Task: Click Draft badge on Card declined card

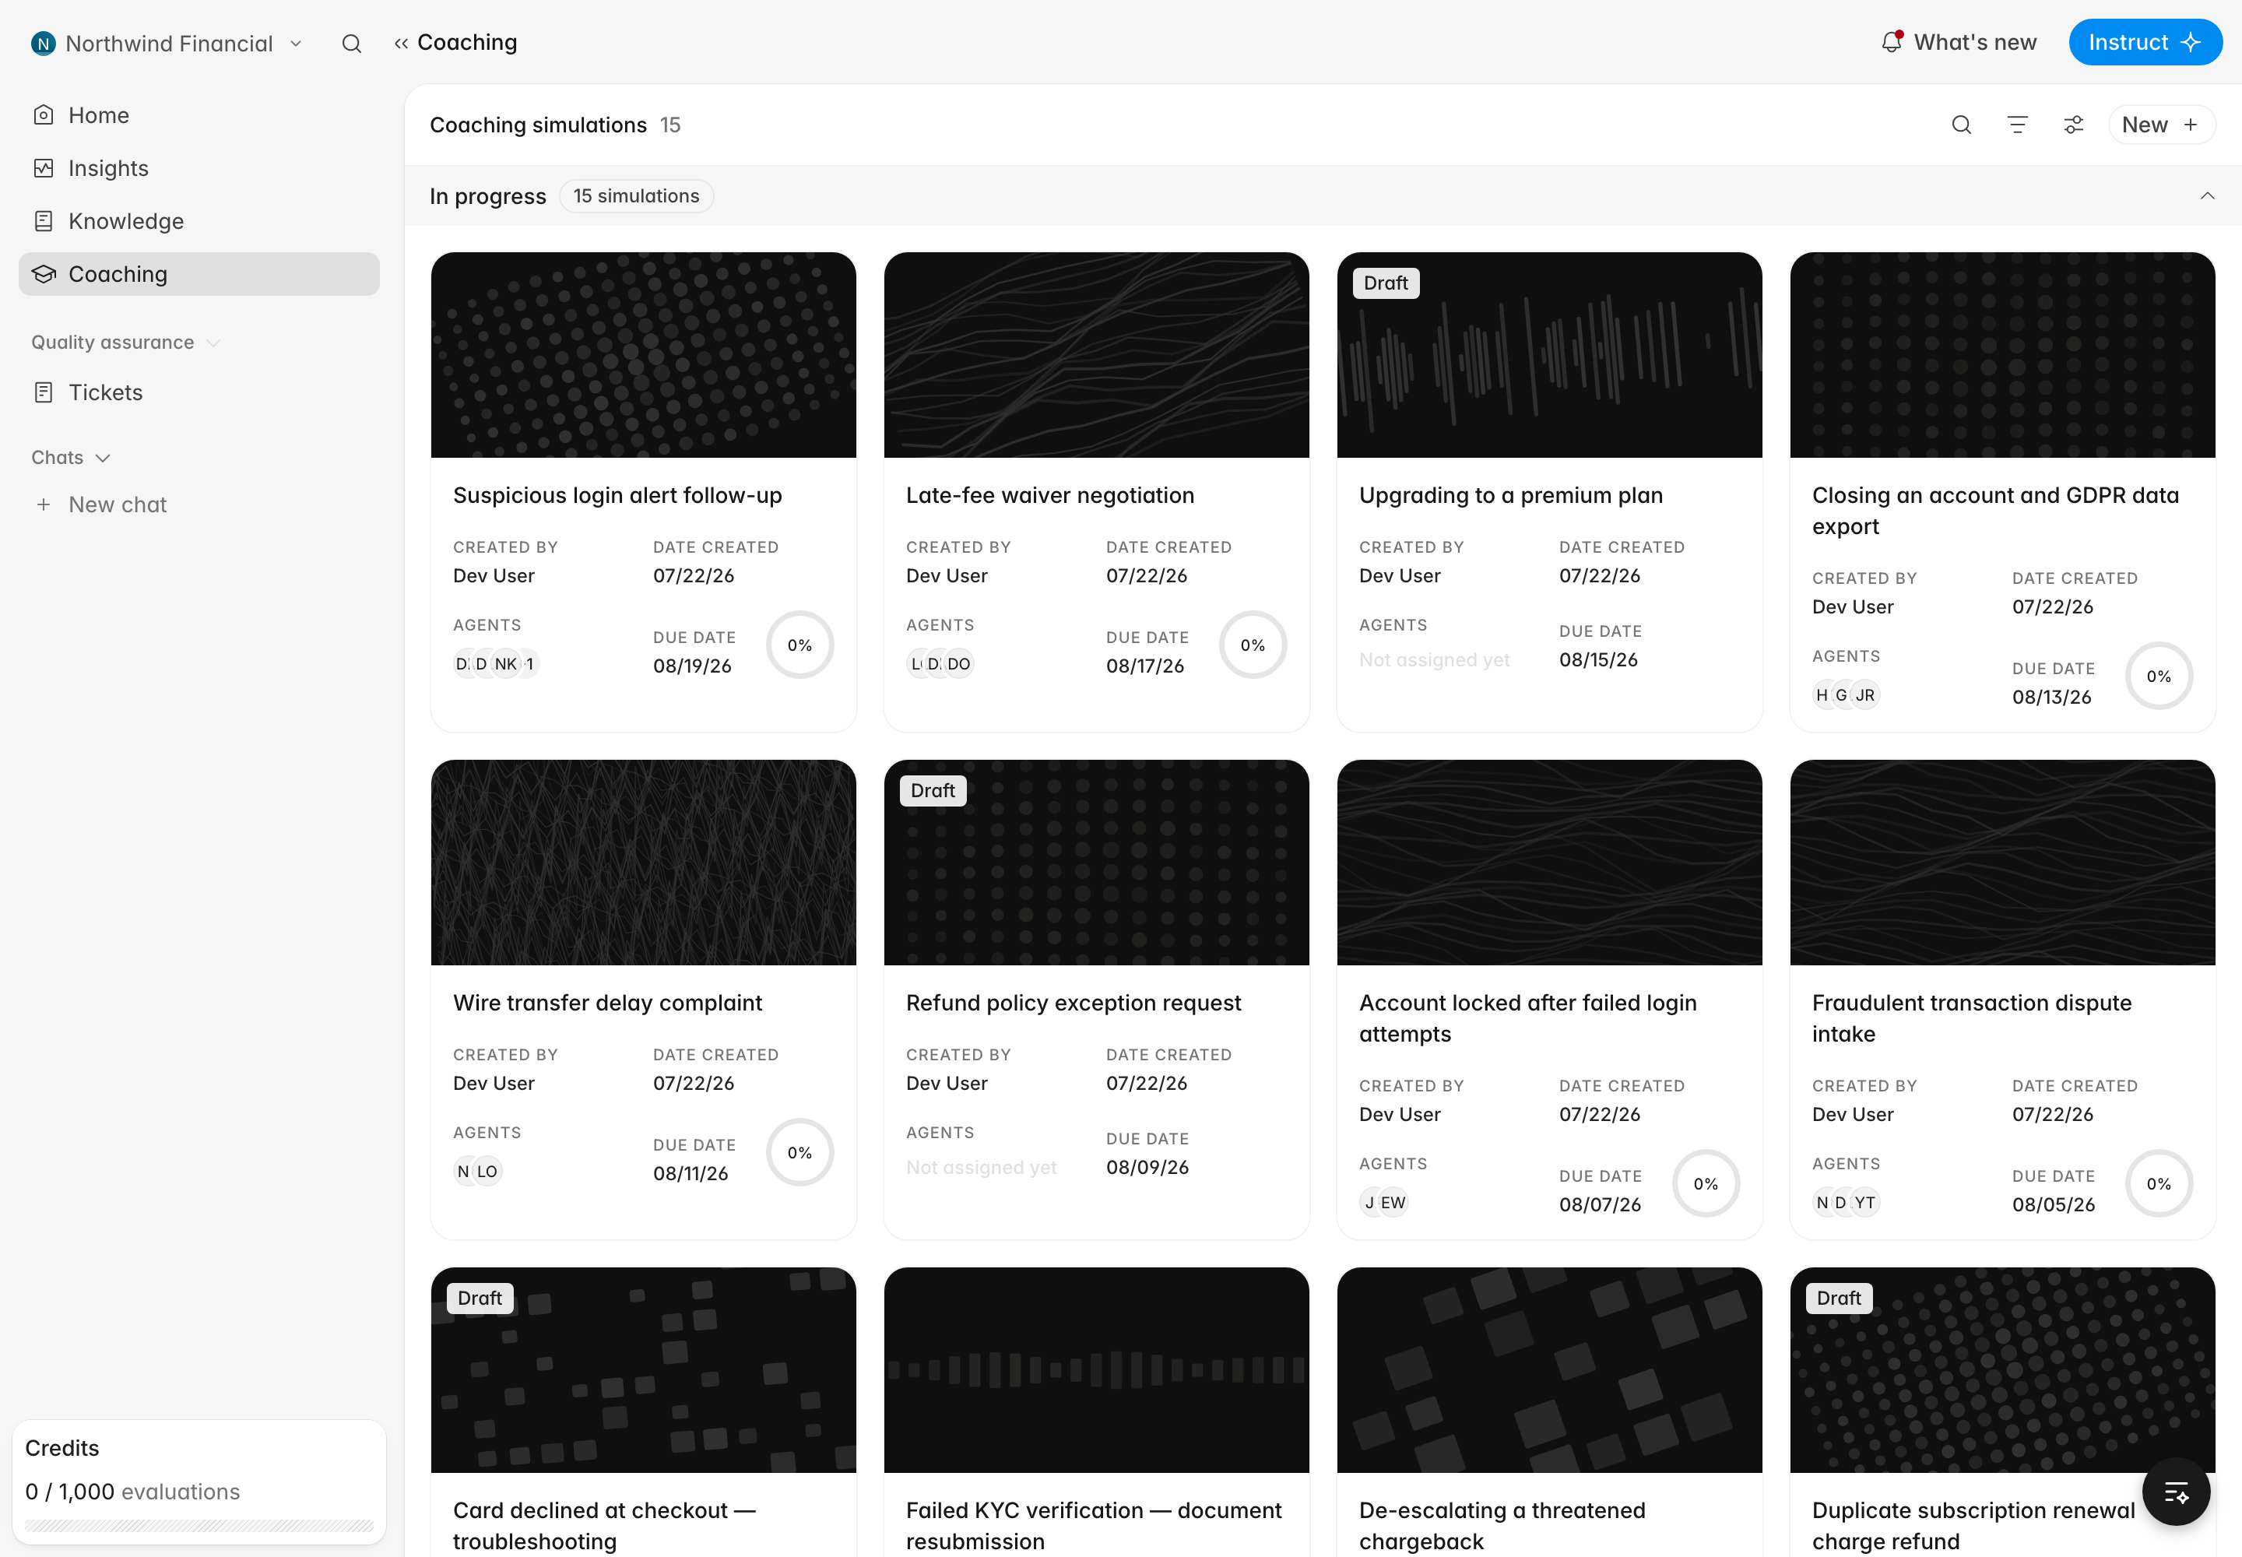Action: click(x=480, y=1298)
